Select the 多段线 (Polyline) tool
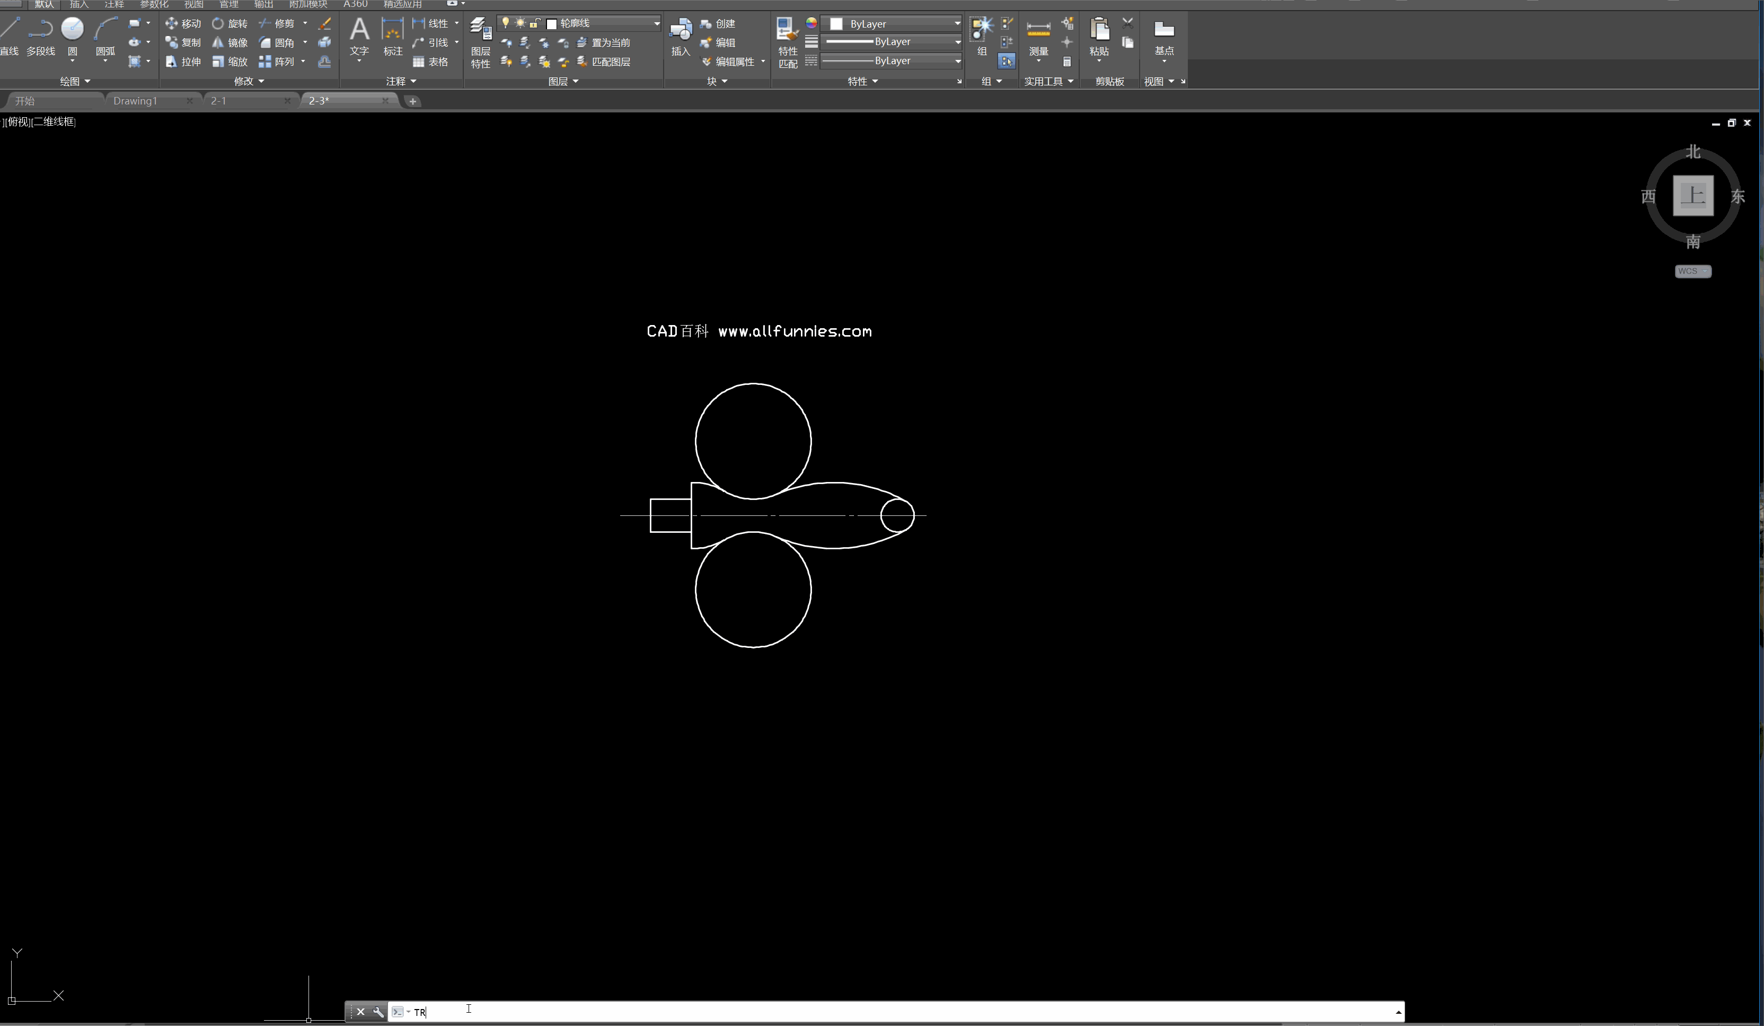 41,37
